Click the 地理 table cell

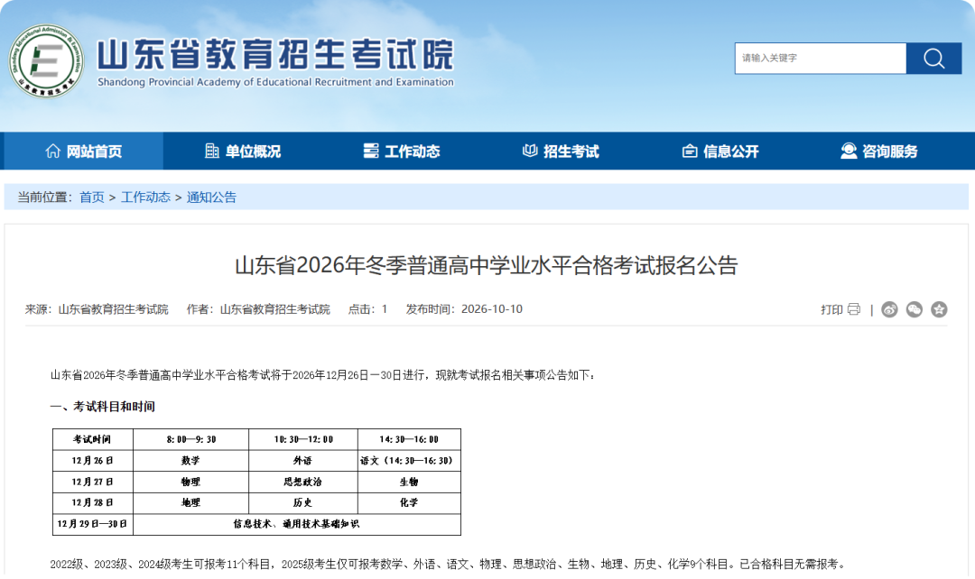click(190, 502)
